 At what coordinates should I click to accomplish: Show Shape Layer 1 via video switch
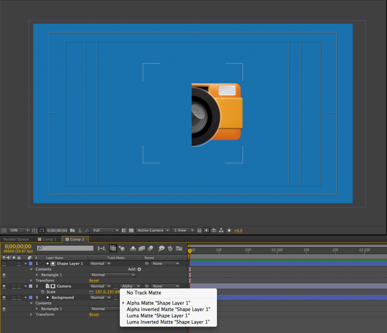[x=4, y=263]
